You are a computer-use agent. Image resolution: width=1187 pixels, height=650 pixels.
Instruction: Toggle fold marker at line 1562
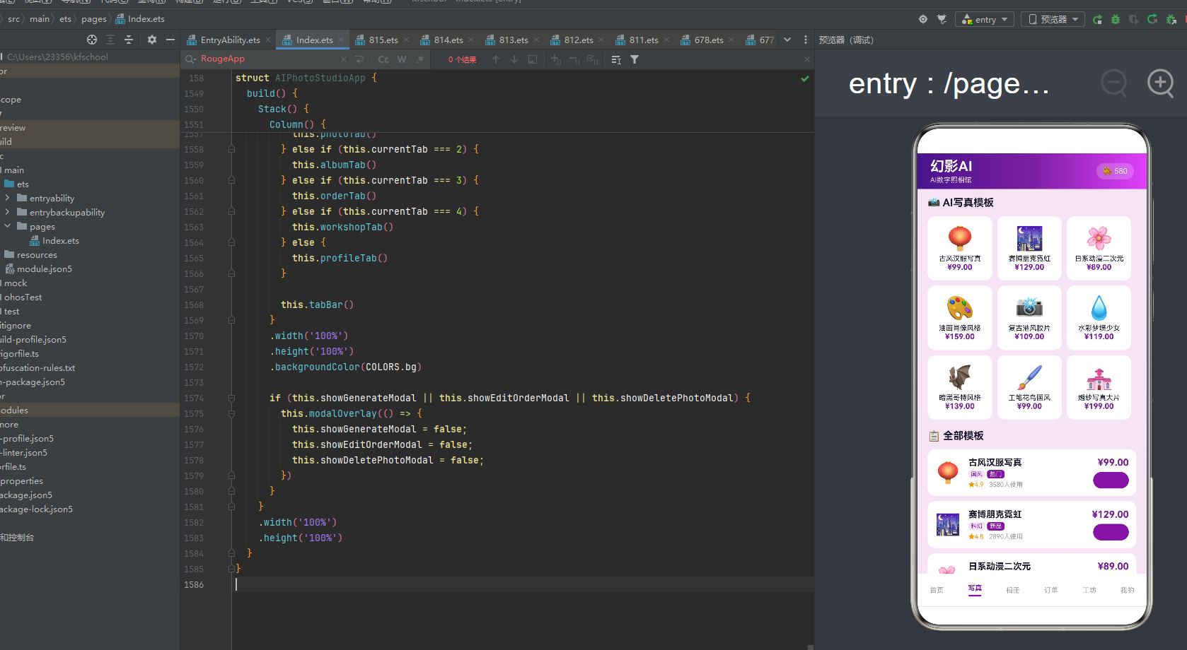pos(231,211)
